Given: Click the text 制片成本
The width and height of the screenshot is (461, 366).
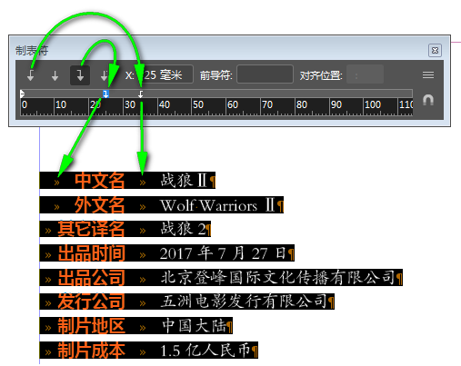Looking at the screenshot, I should [91, 351].
